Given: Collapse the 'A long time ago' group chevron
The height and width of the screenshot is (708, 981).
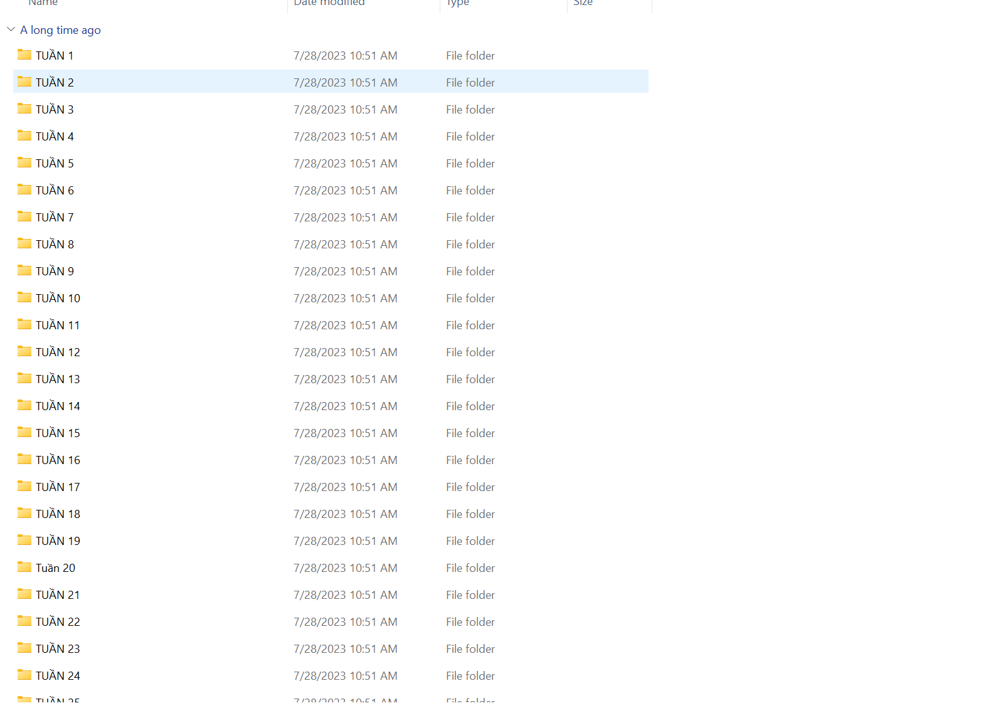Looking at the screenshot, I should tap(11, 29).
